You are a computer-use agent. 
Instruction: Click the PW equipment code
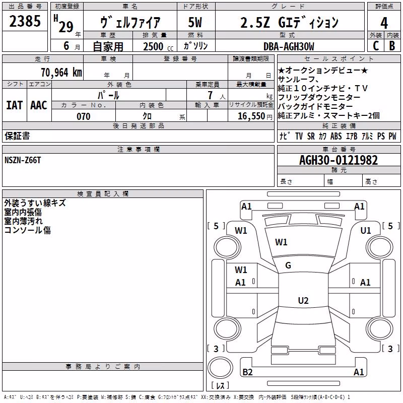[x=392, y=136]
